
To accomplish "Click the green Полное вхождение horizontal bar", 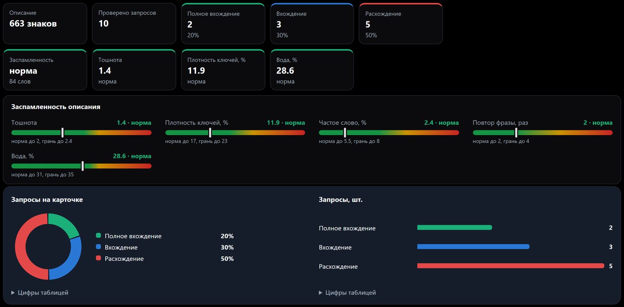I will click(455, 227).
